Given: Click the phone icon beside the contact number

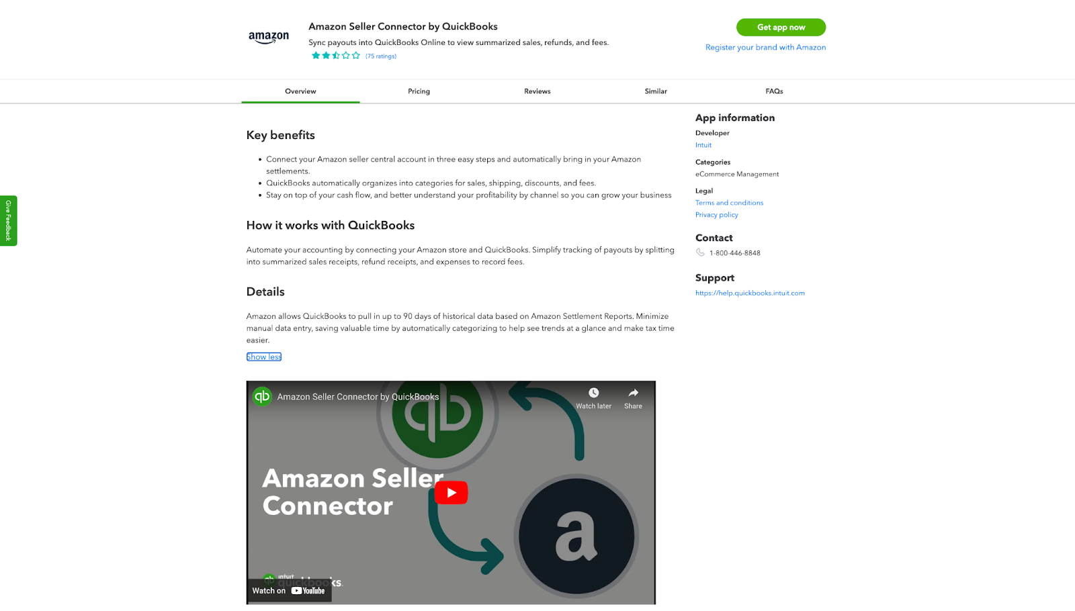Looking at the screenshot, I should point(700,252).
